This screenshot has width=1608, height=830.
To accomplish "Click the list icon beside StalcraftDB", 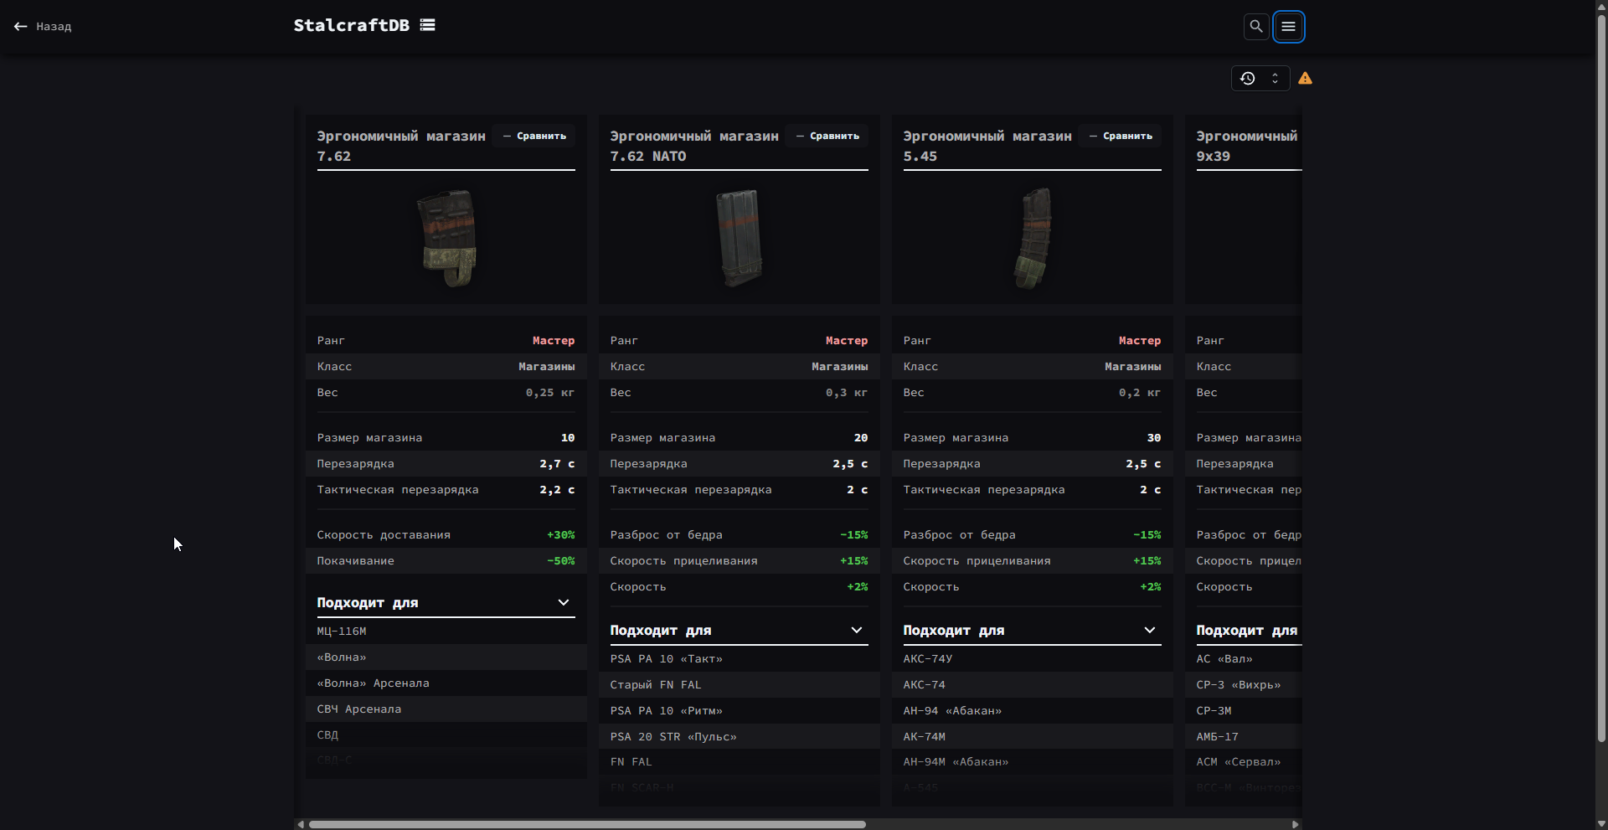I will (x=427, y=25).
